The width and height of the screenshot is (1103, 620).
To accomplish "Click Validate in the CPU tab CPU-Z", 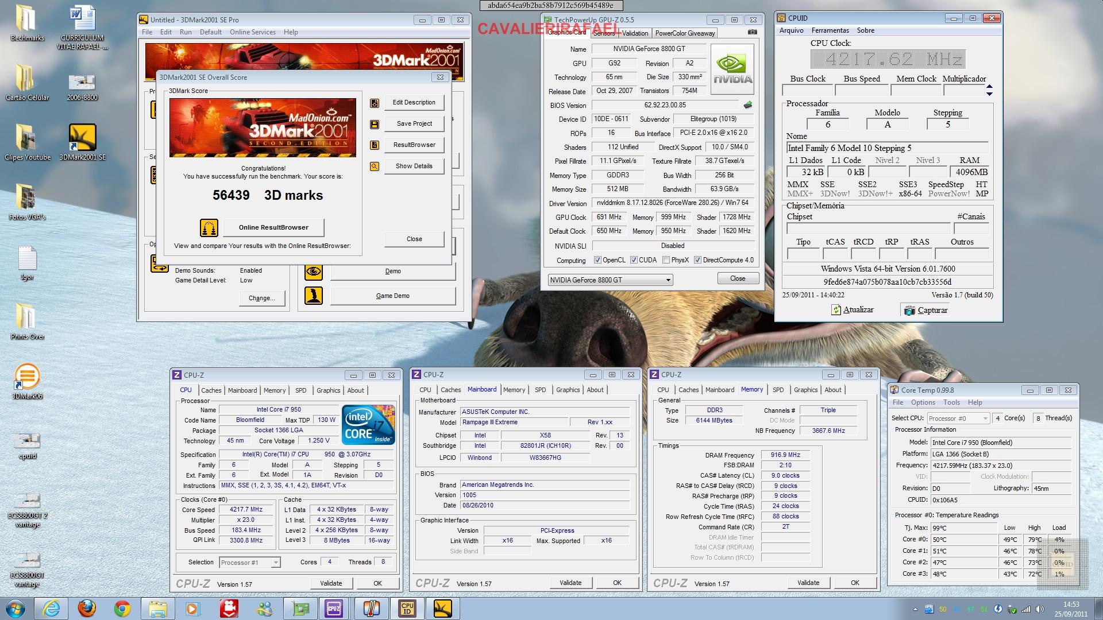I will [331, 583].
